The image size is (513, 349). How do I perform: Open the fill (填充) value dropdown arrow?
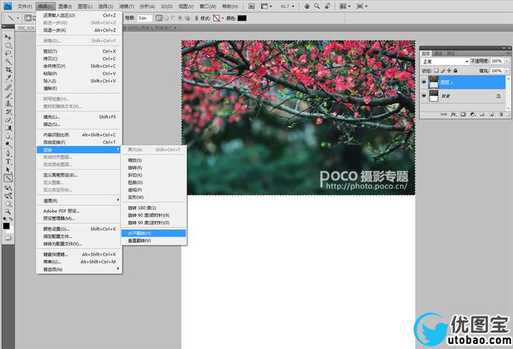coord(505,70)
